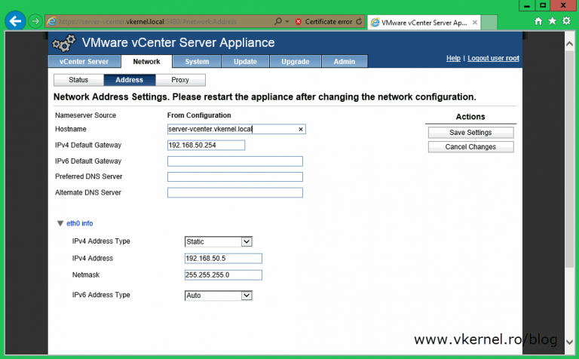Click the IPv6 Default Gateway field

coord(235,161)
